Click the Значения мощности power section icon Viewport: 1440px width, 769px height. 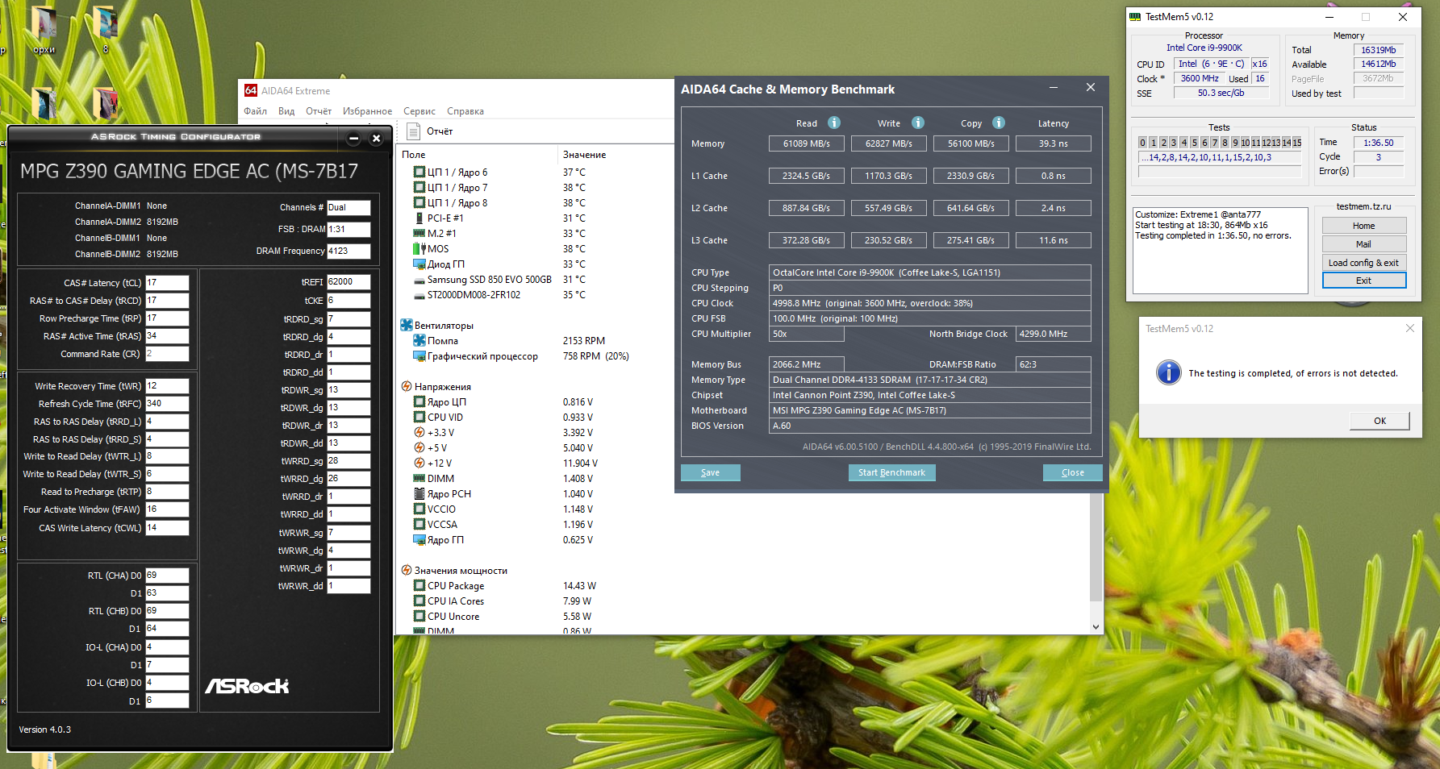[407, 570]
